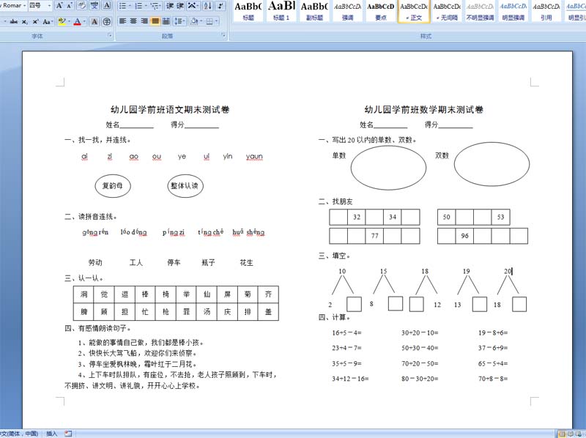Insert an enclosed character (circled icon)

point(107,22)
